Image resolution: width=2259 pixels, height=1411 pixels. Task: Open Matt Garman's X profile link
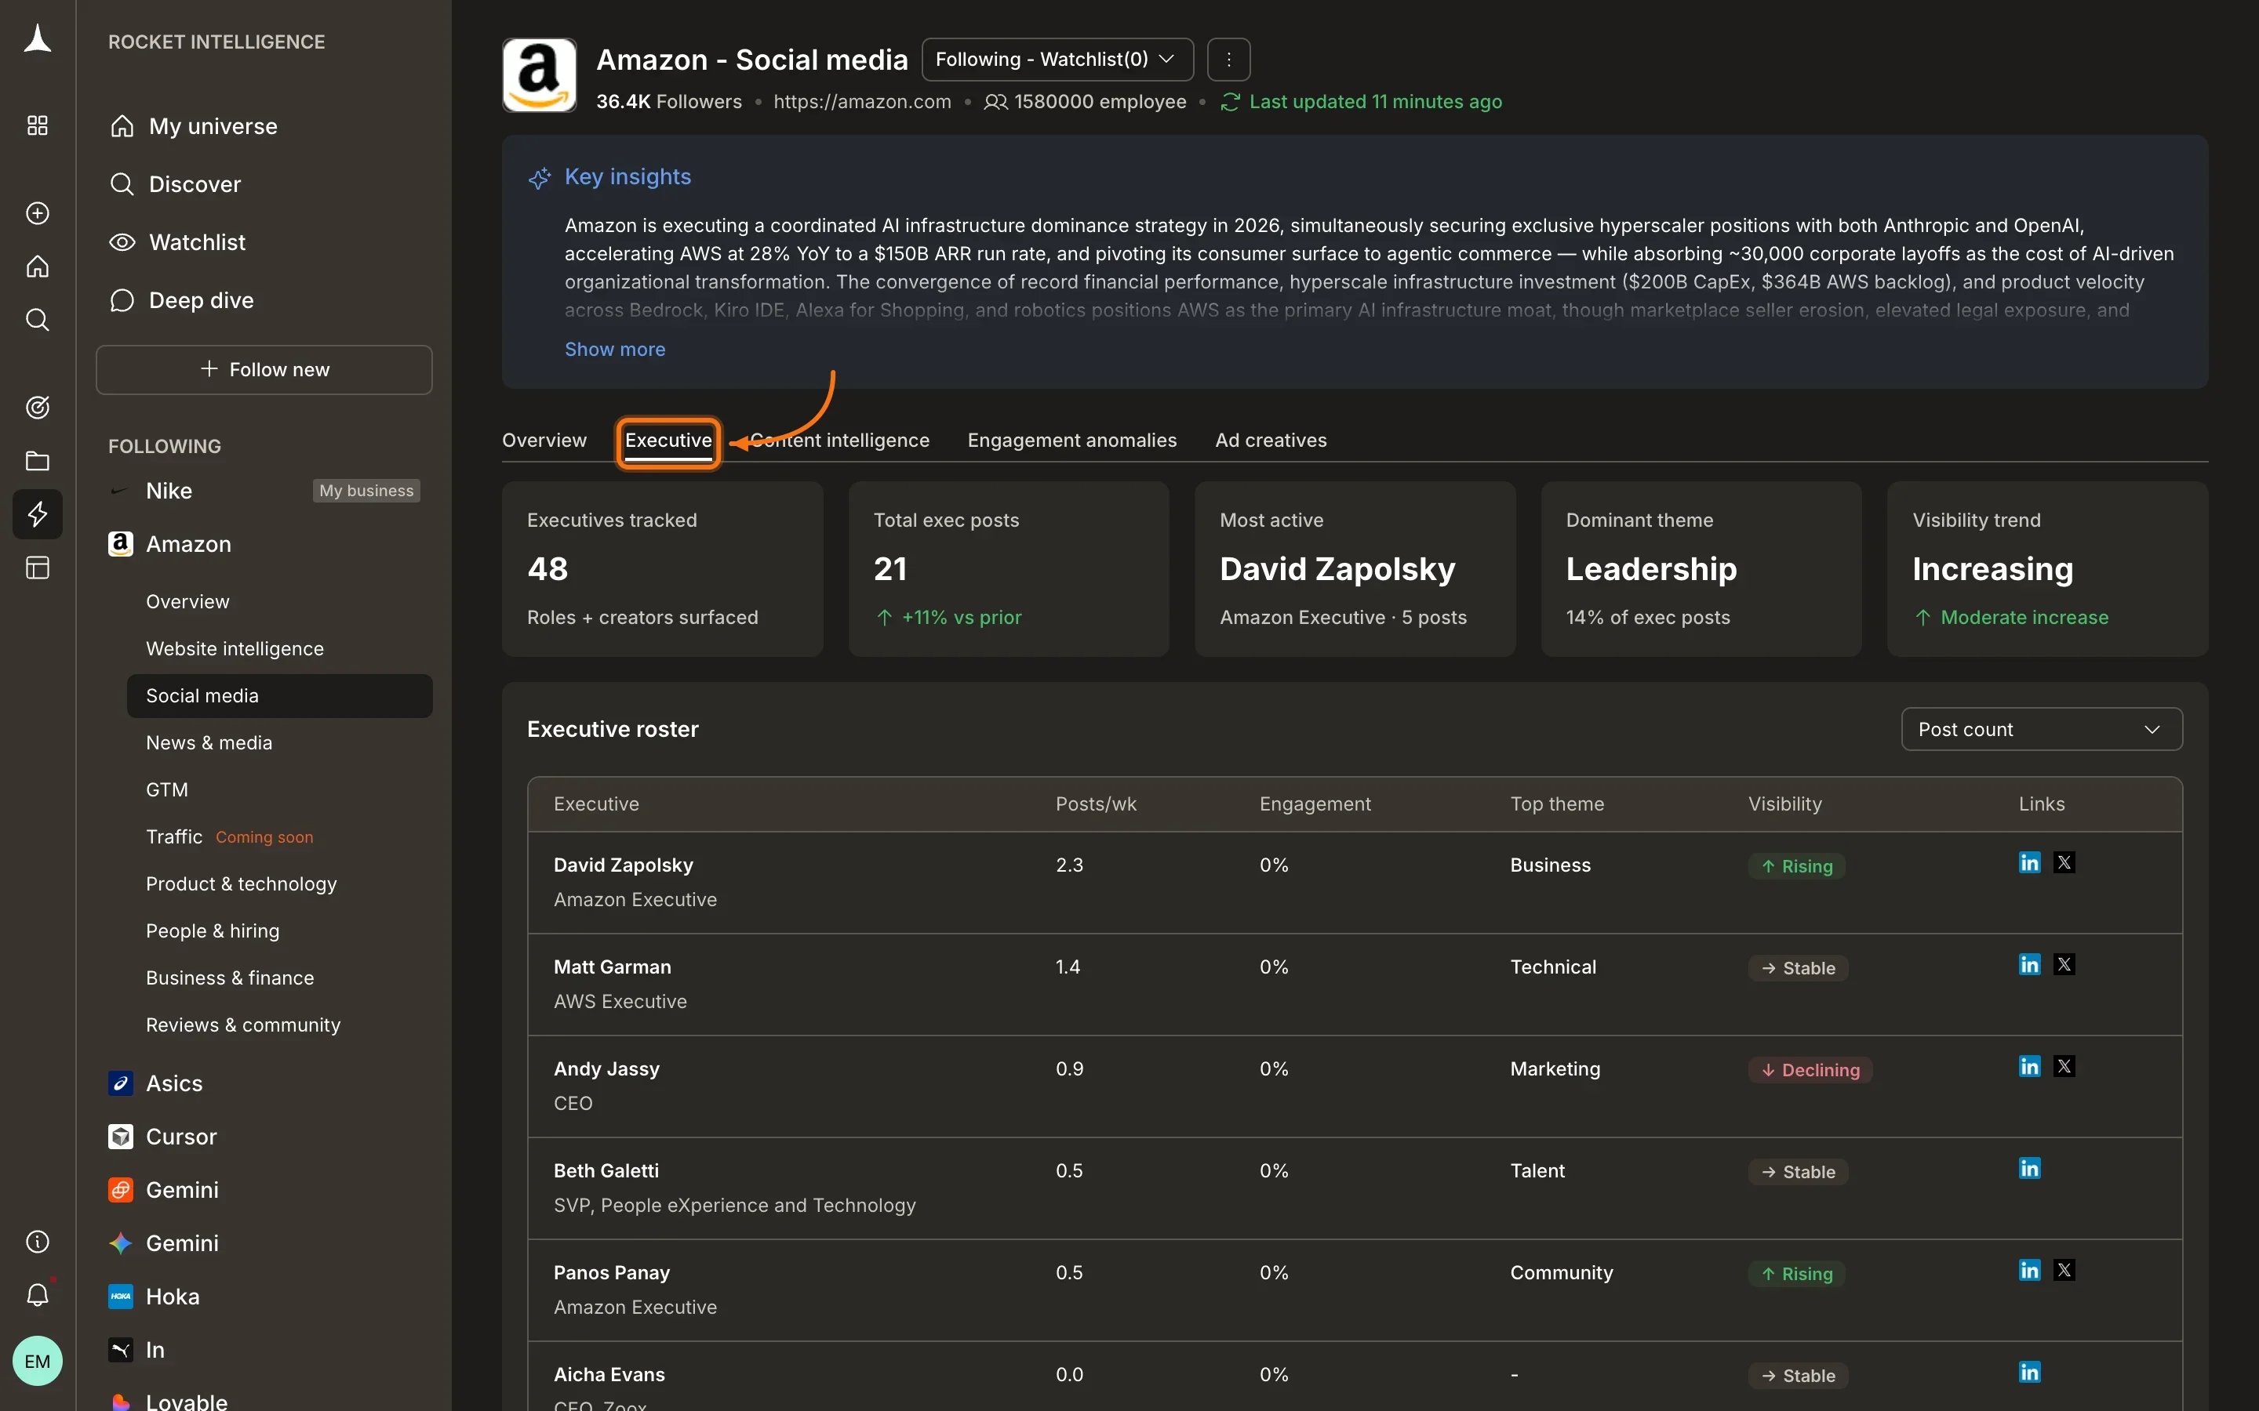(x=2064, y=965)
